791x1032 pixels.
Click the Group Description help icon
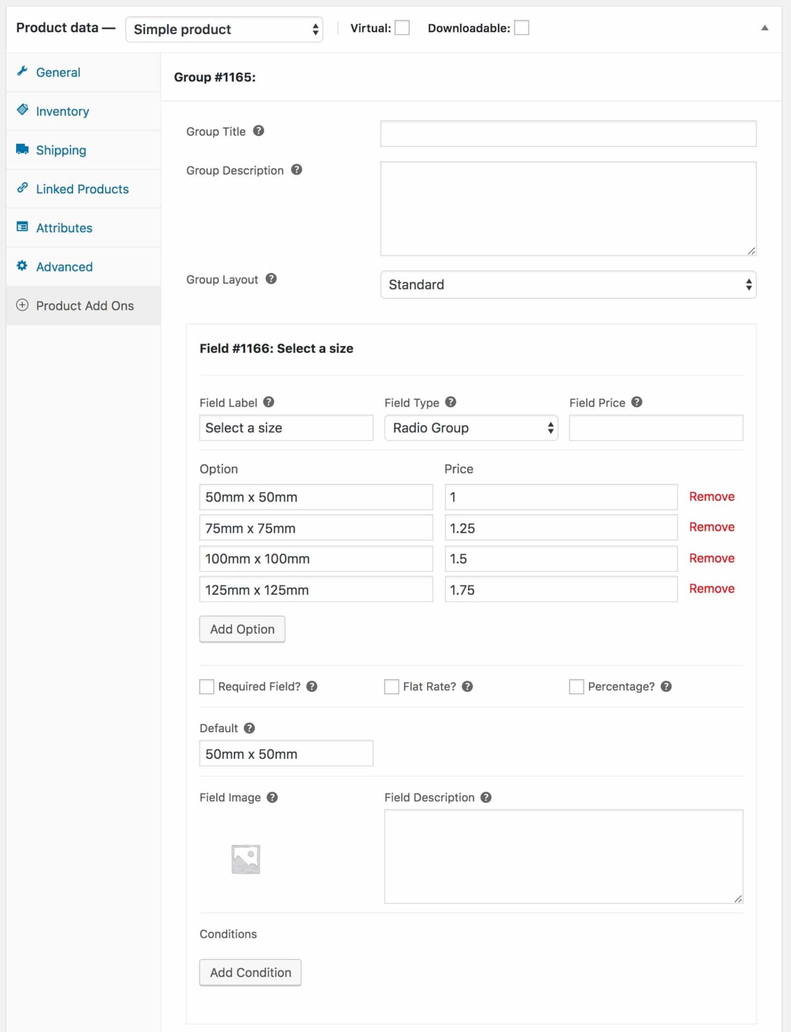coord(297,170)
